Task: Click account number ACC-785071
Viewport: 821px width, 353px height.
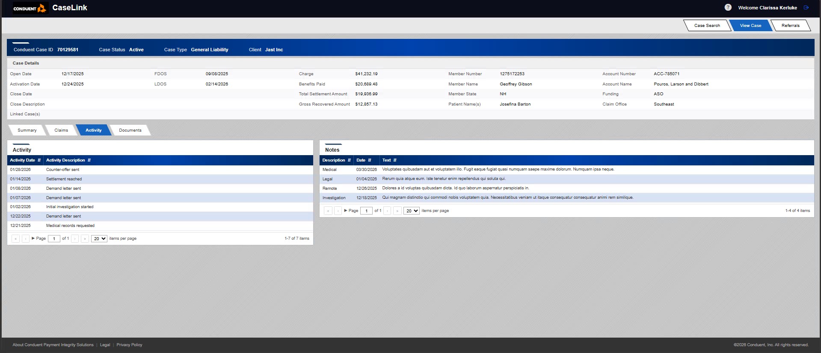Action: [x=667, y=74]
